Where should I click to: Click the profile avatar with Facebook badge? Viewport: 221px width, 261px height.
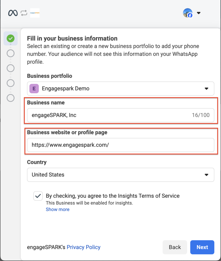(x=188, y=13)
